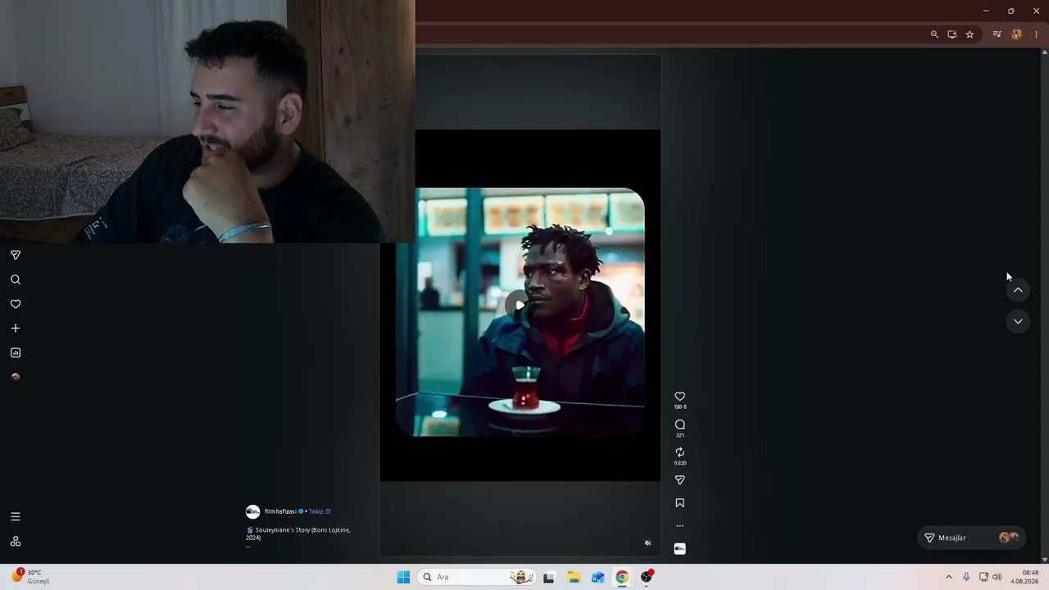The image size is (1049, 590).
Task: Save the reel with the bookmark icon
Action: (679, 503)
